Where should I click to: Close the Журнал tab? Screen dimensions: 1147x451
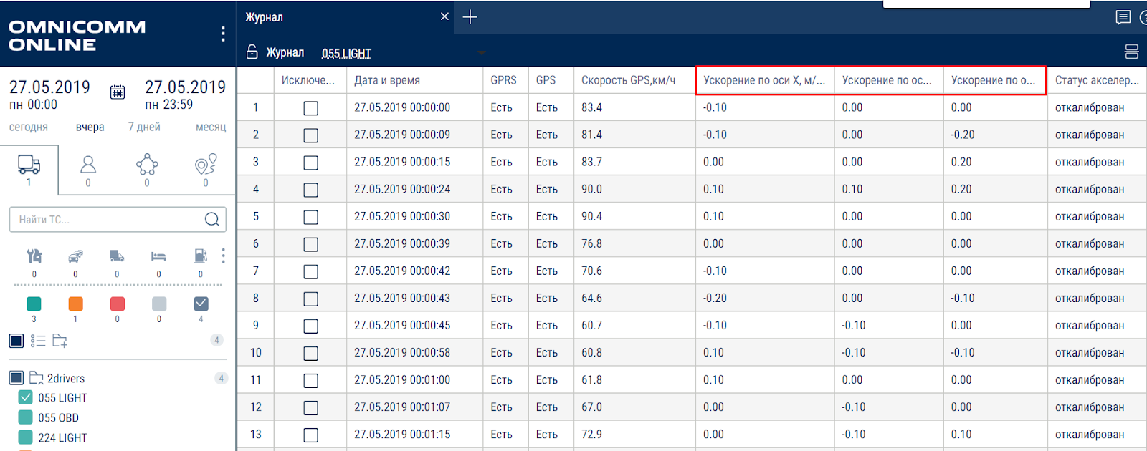pos(444,16)
